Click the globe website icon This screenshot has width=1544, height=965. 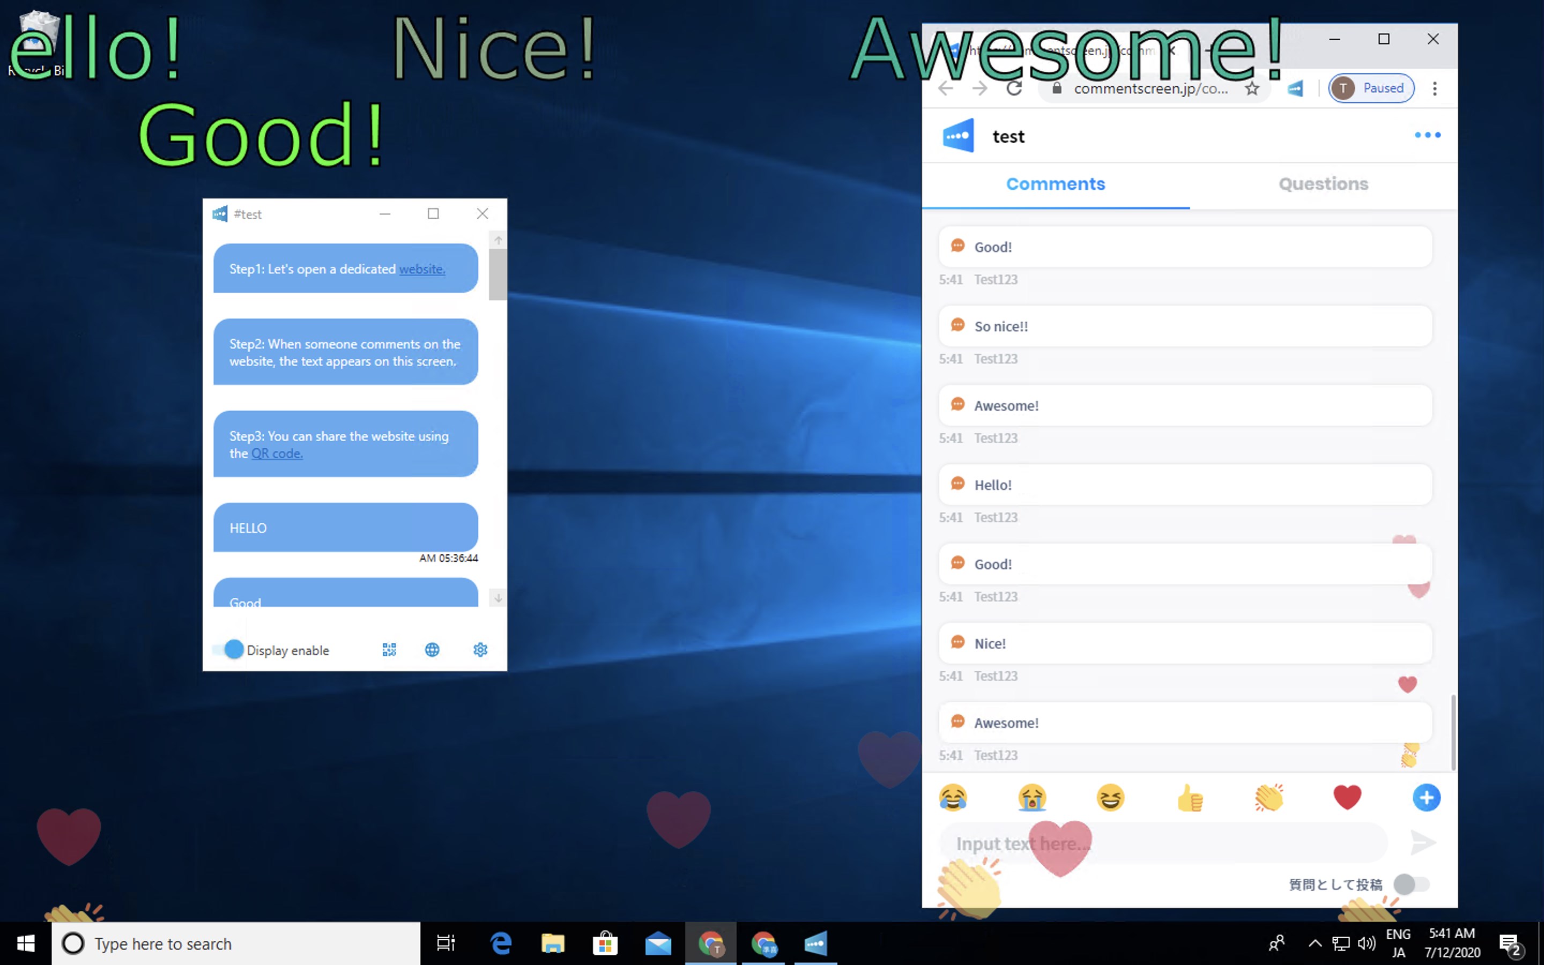pyautogui.click(x=432, y=650)
